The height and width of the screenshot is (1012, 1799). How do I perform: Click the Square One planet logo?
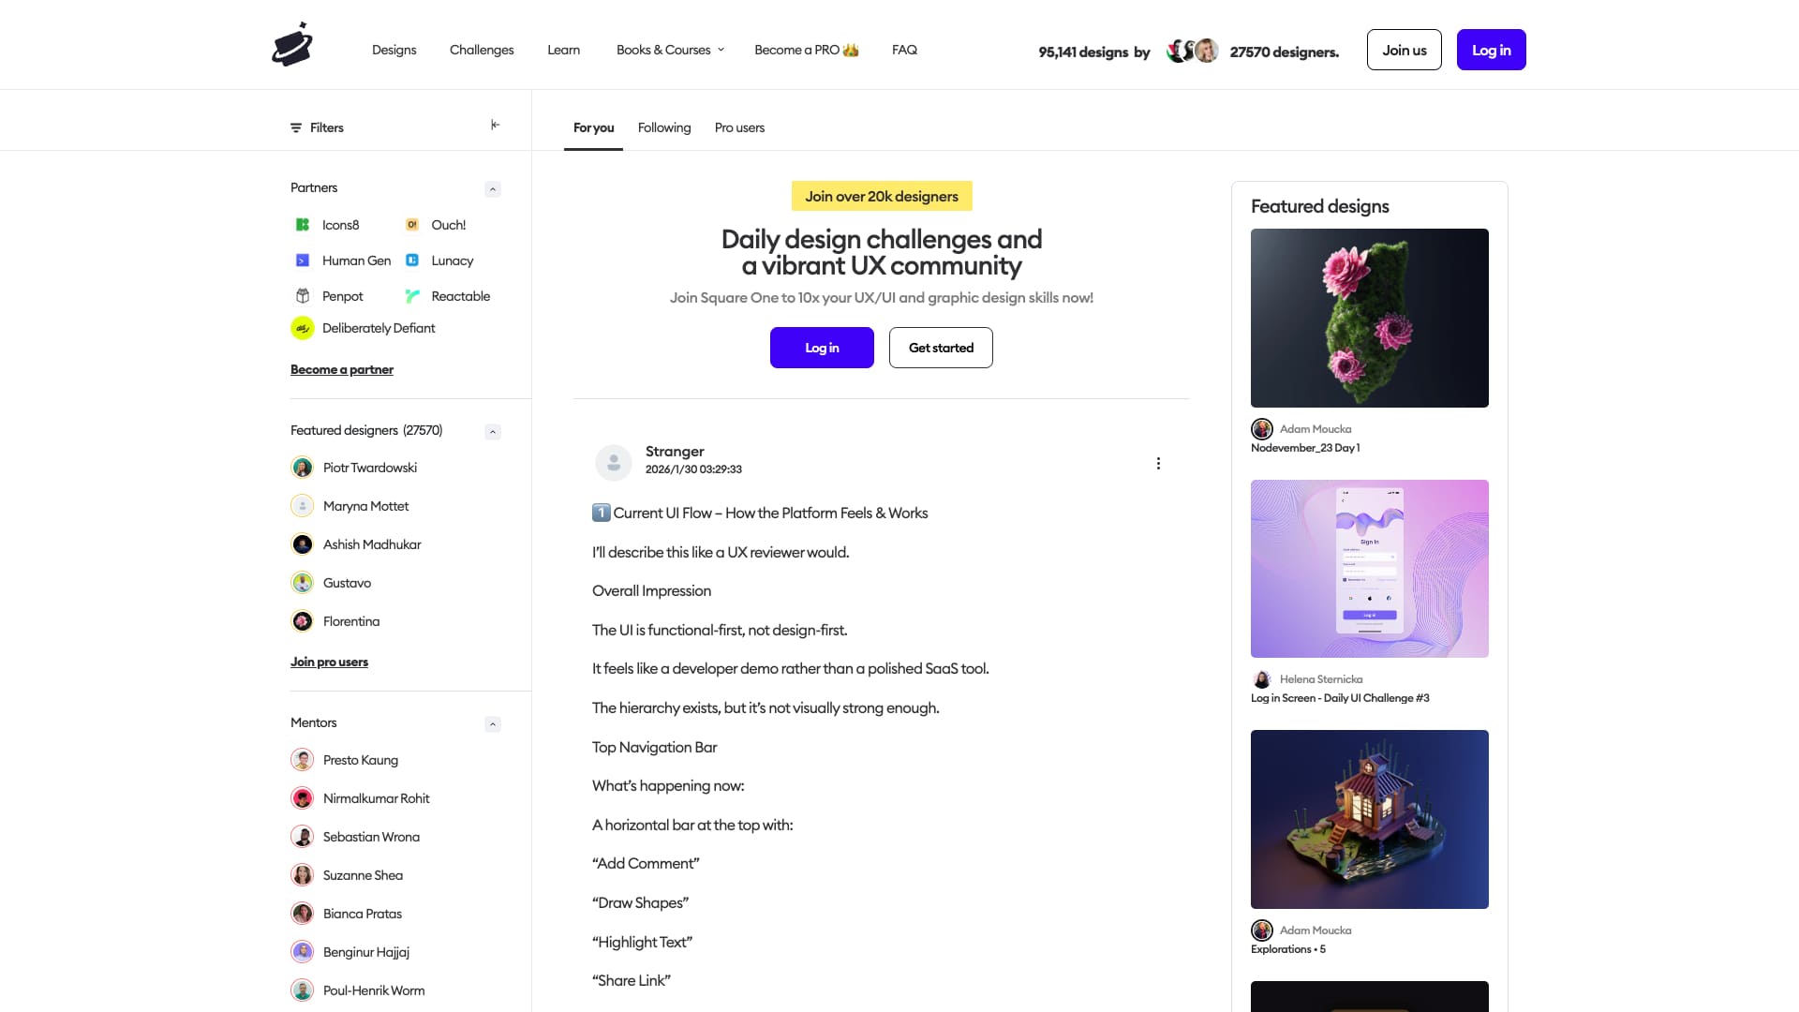coord(292,45)
